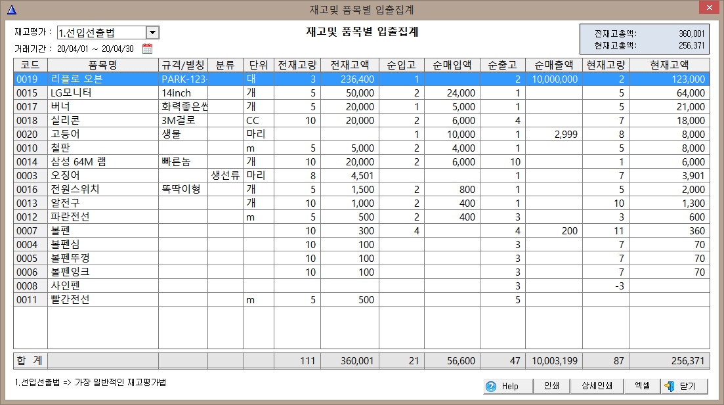The height and width of the screenshot is (405, 724).
Task: Click the 순매출액 column header
Action: click(x=553, y=65)
